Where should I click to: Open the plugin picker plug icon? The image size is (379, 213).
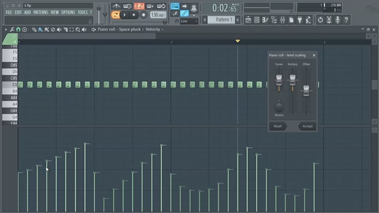300,20
